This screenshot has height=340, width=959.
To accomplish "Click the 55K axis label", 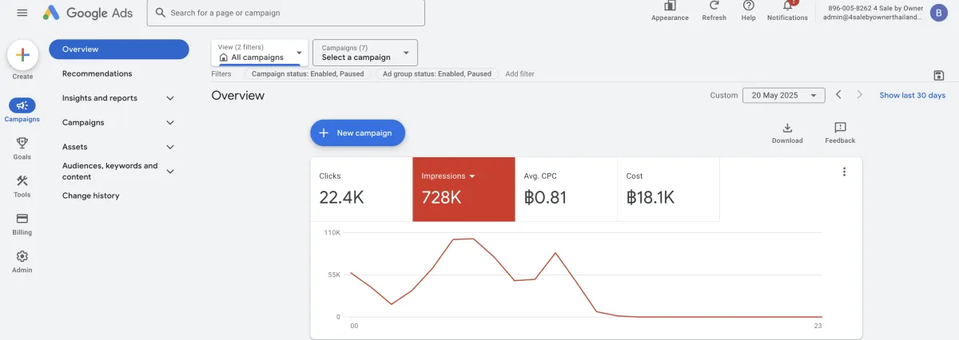I will point(334,275).
